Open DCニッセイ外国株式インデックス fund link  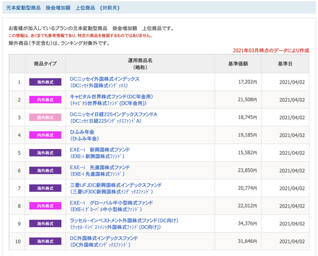104,79
